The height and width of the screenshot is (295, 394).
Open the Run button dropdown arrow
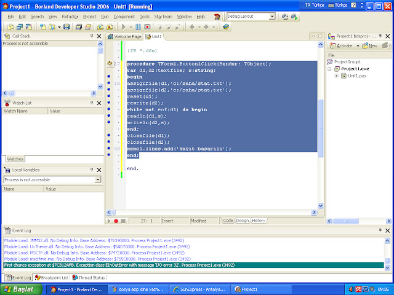[x=131, y=27]
